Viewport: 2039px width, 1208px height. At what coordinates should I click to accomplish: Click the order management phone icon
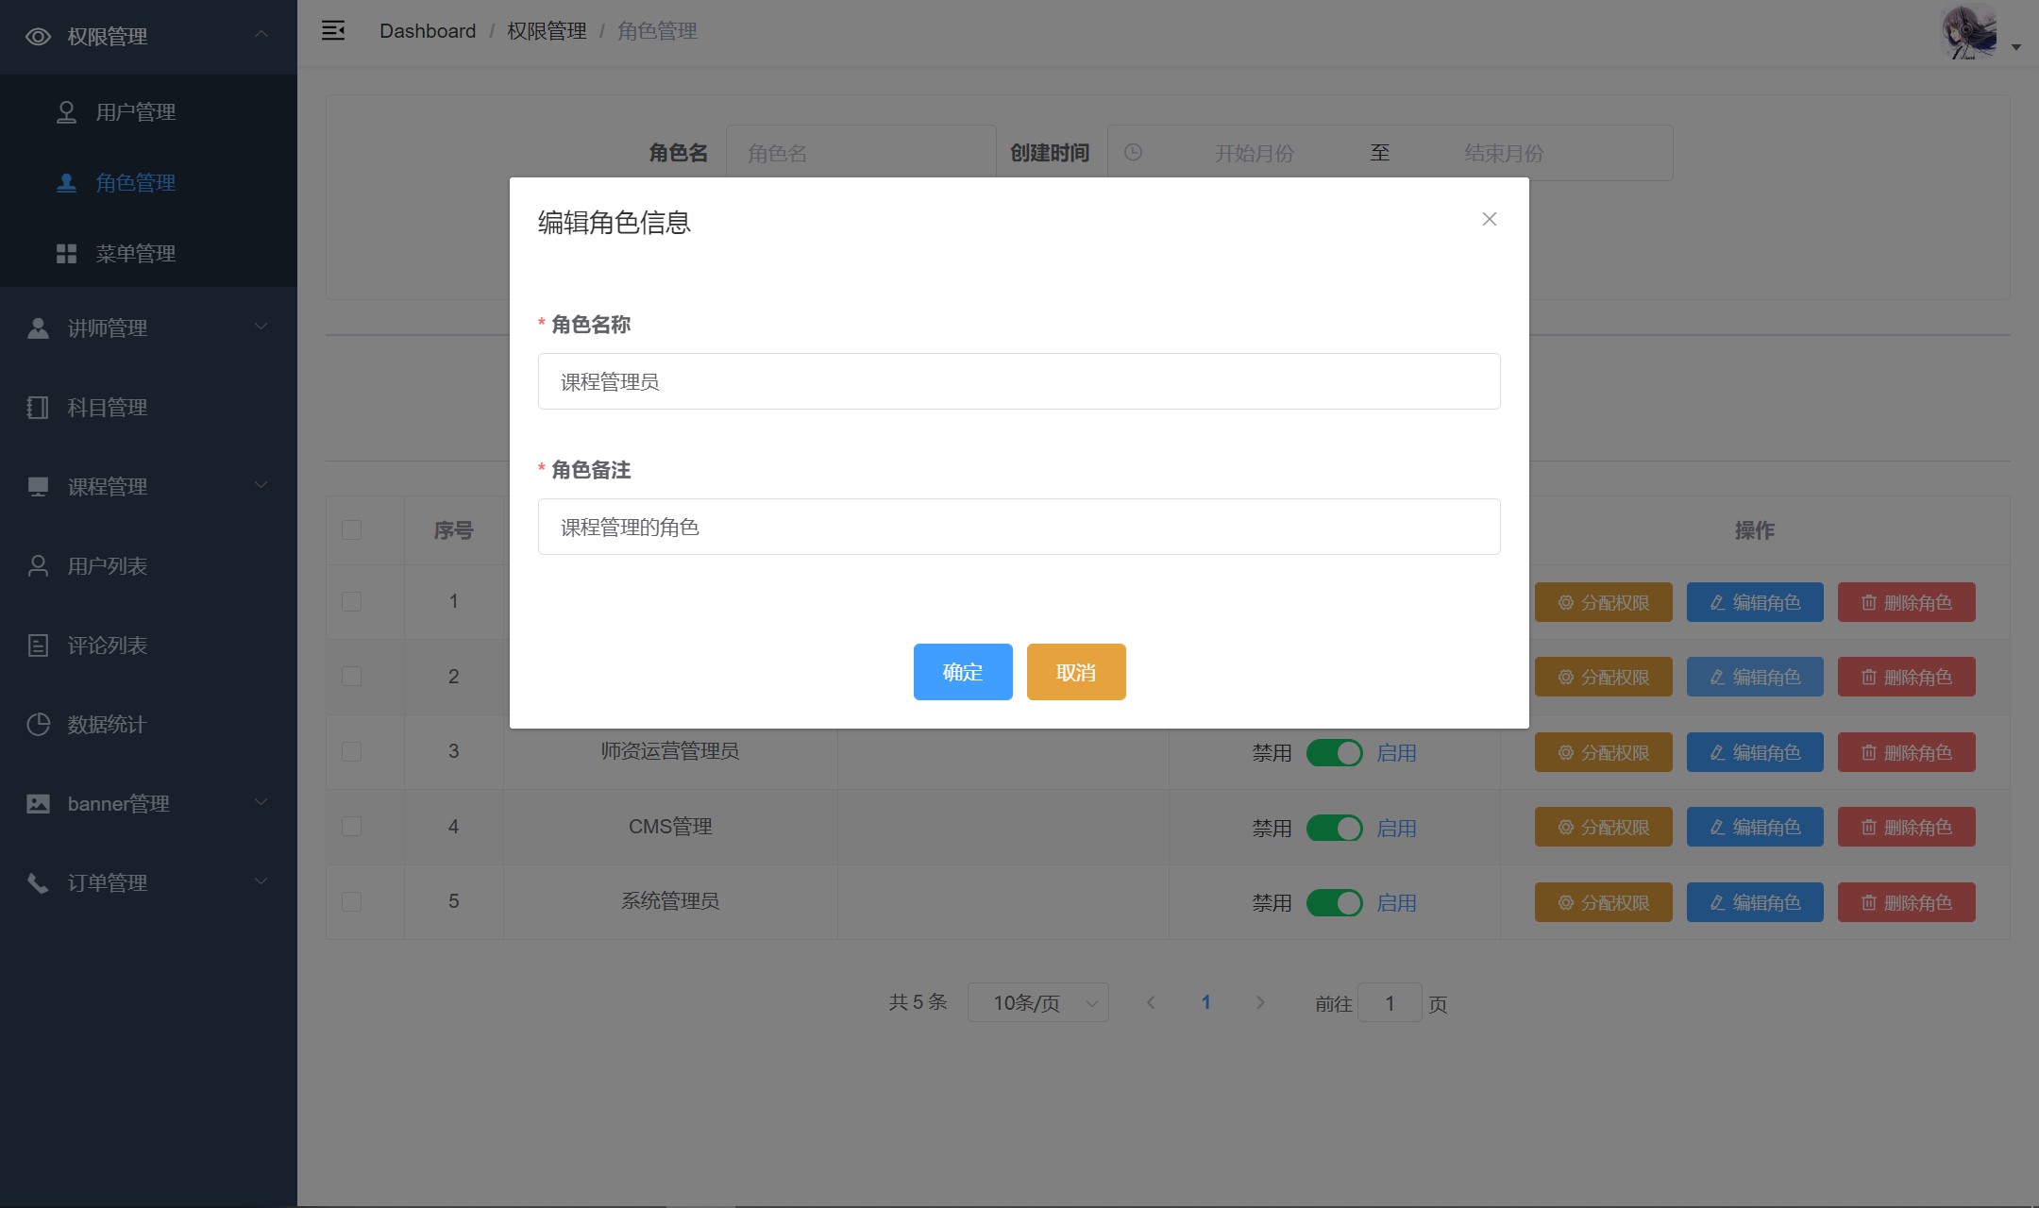(x=38, y=882)
